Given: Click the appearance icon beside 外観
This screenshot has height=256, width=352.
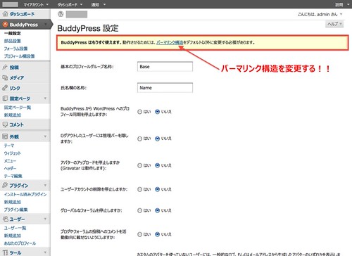Looking at the screenshot, I should click(5, 136).
